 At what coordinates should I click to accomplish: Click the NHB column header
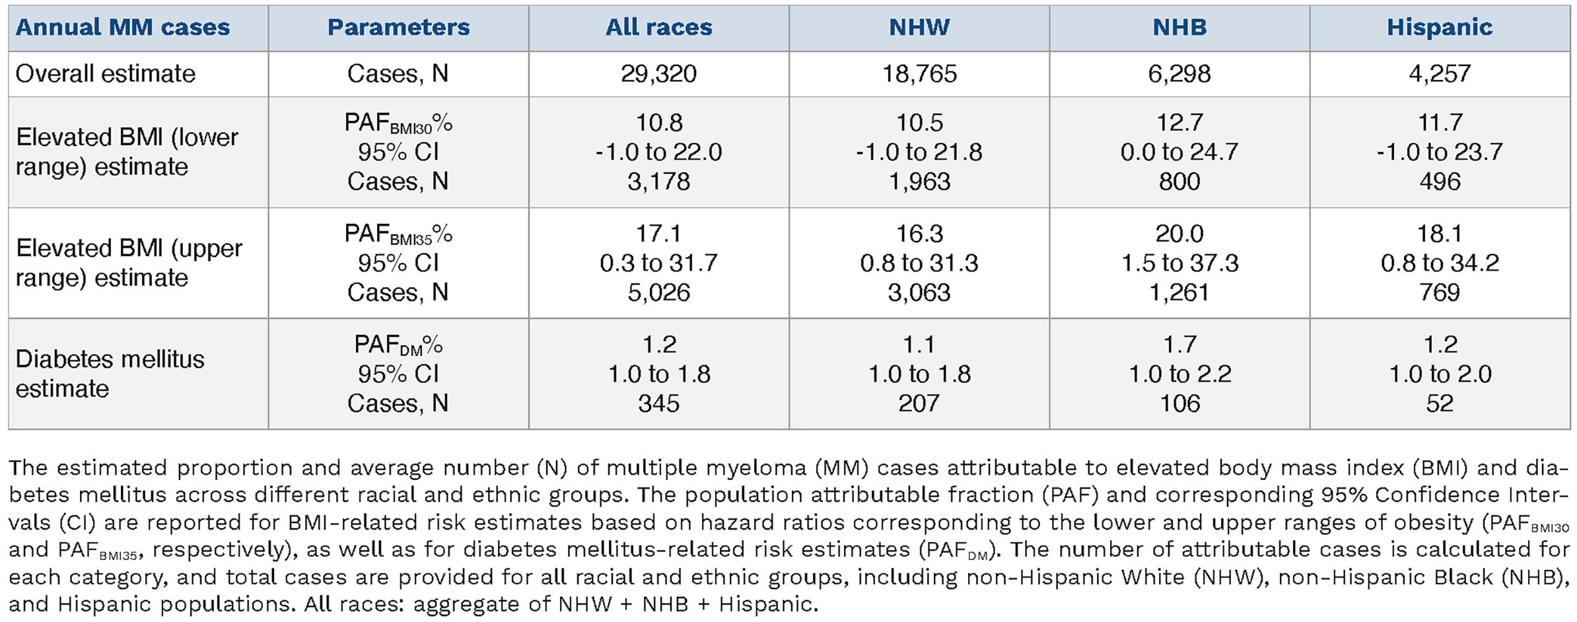tap(1179, 27)
